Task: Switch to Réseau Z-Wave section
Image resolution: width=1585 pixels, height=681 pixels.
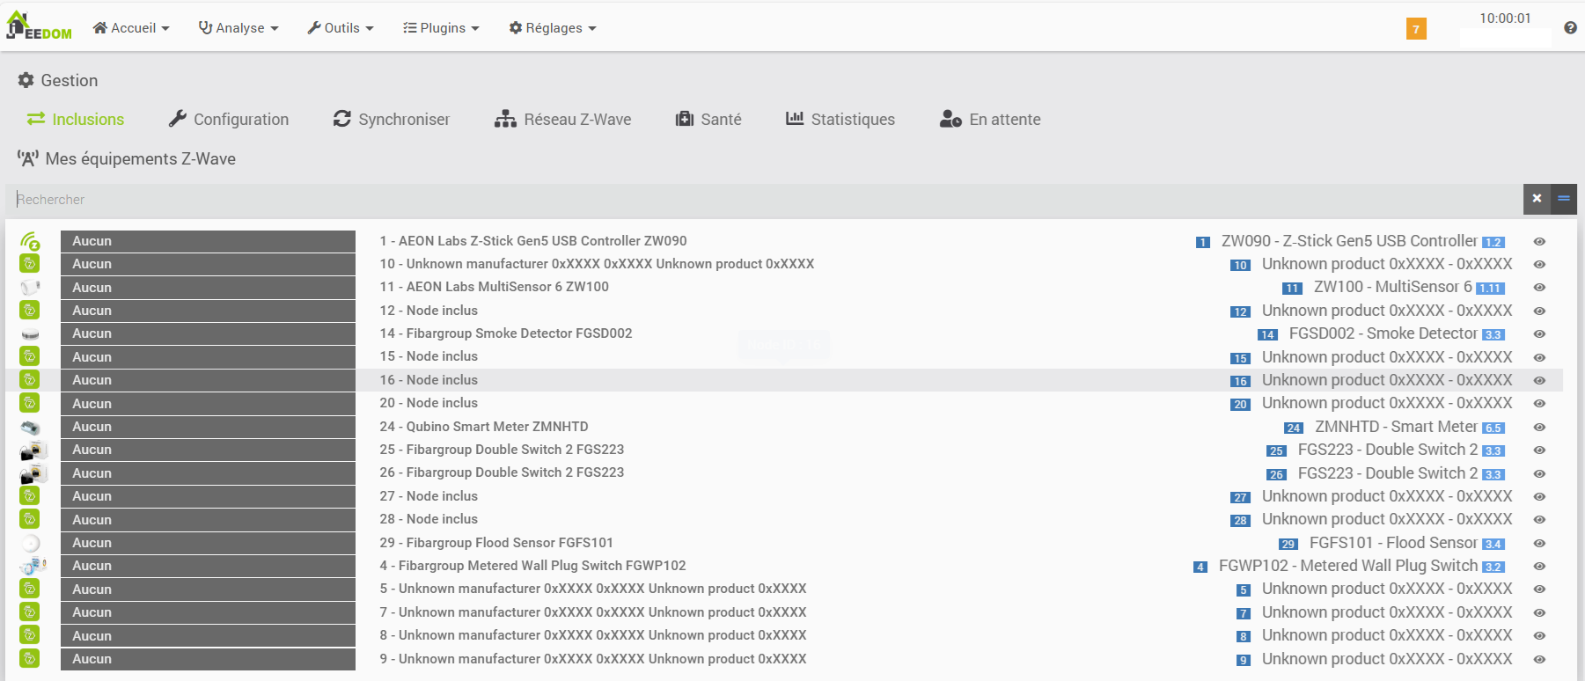Action: coord(562,120)
